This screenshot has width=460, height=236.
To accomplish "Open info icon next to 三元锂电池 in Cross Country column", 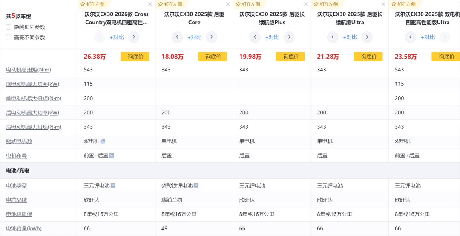I will (x=113, y=185).
